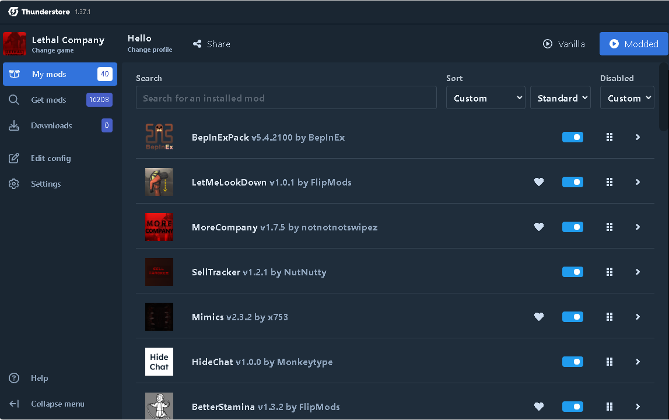This screenshot has width=669, height=420.
Task: Click the LetMeLookDown mod icon
Action: (159, 182)
